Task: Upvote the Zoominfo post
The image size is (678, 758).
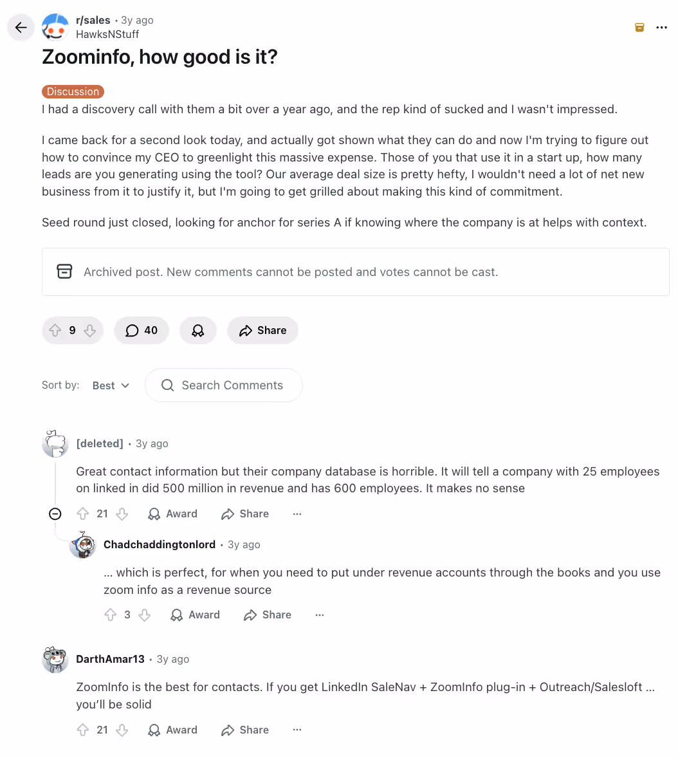Action: pyautogui.click(x=55, y=330)
